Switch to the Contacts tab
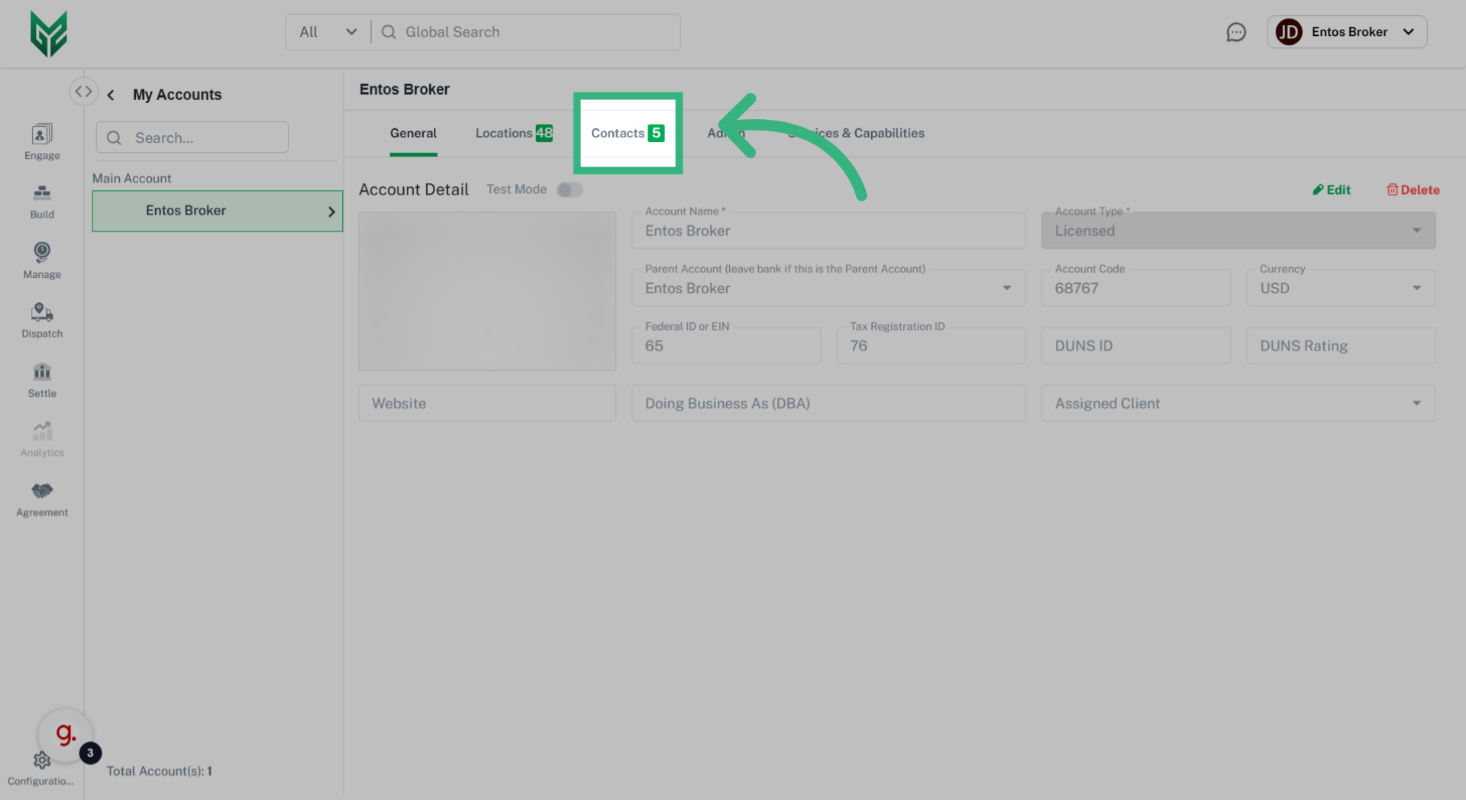This screenshot has width=1466, height=800. point(627,133)
